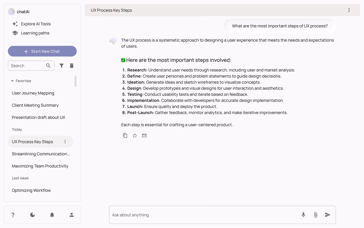The image size is (364, 228).
Task: Open the Client Meeting Summary chat
Action: pyautogui.click(x=35, y=105)
